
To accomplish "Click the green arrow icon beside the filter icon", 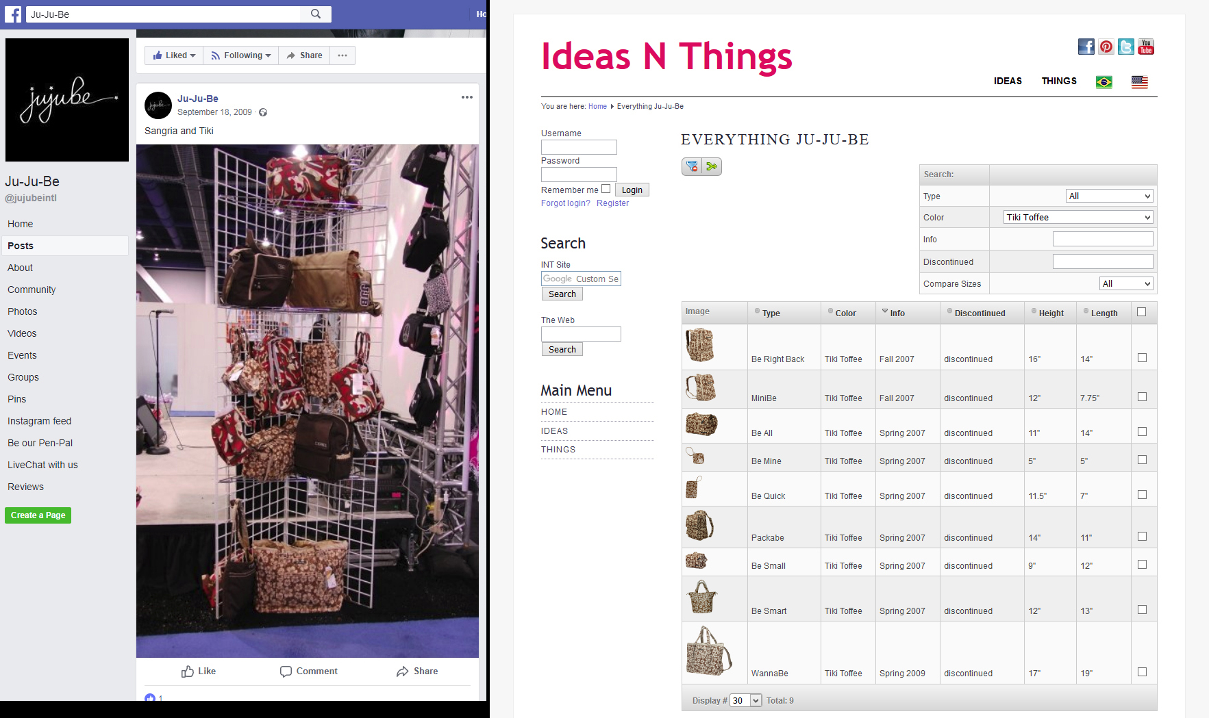I will [712, 166].
